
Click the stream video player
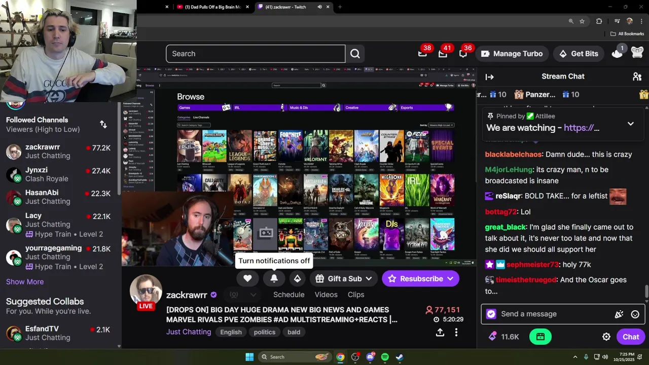coord(299,166)
